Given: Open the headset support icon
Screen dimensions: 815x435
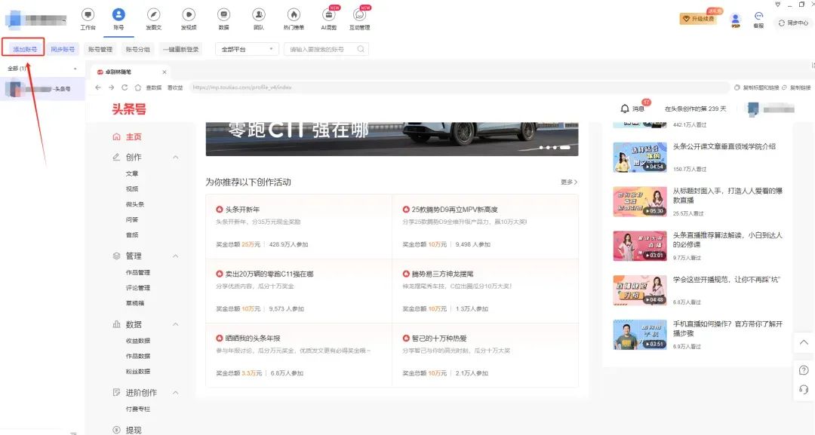Looking at the screenshot, I should pos(804,389).
